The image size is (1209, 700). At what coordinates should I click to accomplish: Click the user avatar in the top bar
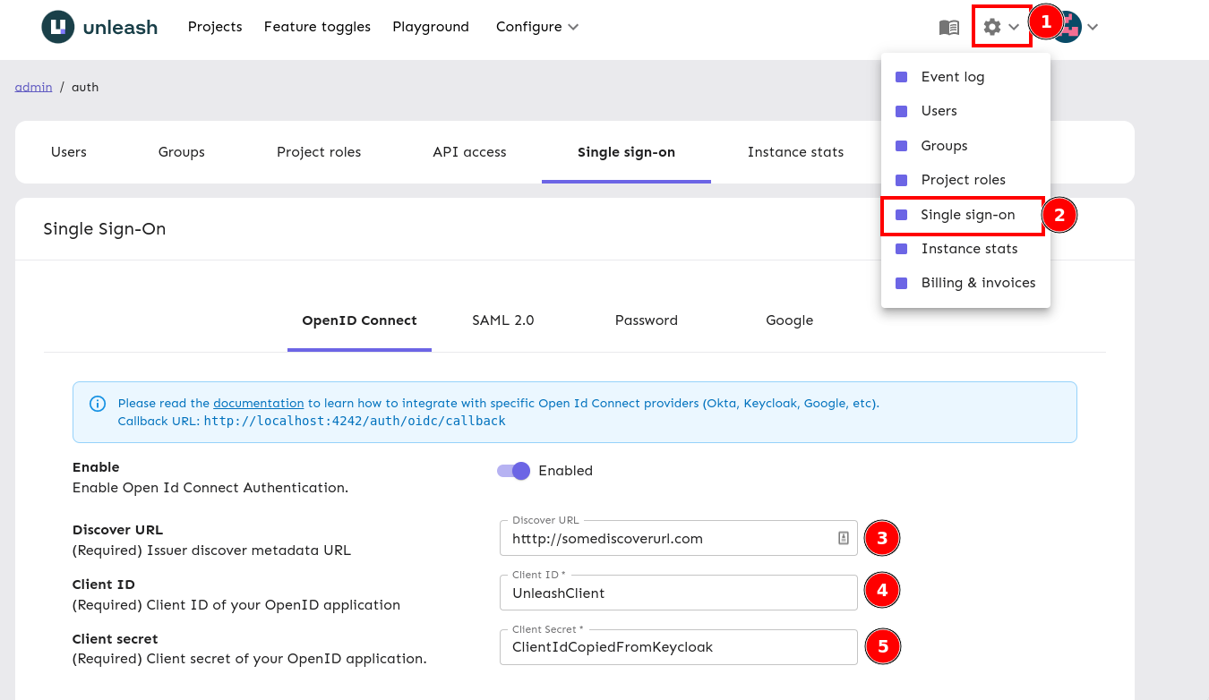coord(1065,27)
